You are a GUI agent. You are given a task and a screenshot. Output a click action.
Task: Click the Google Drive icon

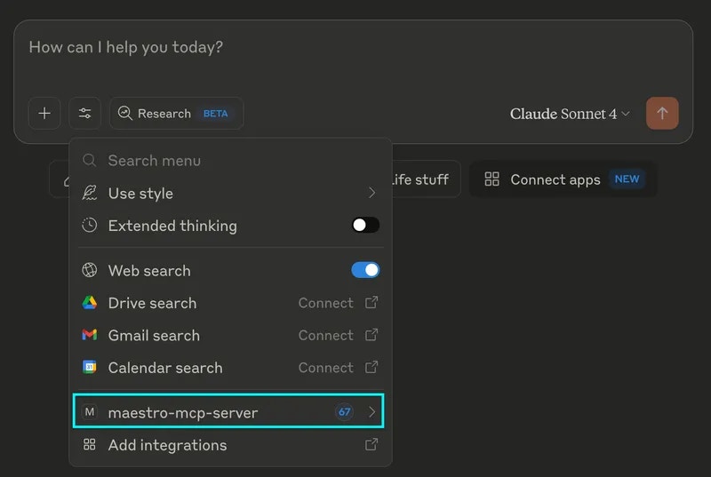pos(90,303)
